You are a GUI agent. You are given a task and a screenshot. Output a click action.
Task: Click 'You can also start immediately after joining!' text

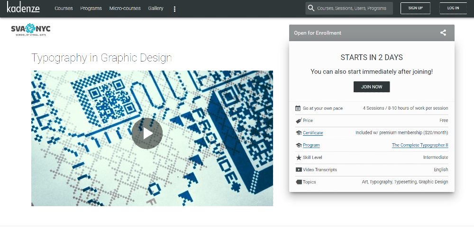(372, 72)
